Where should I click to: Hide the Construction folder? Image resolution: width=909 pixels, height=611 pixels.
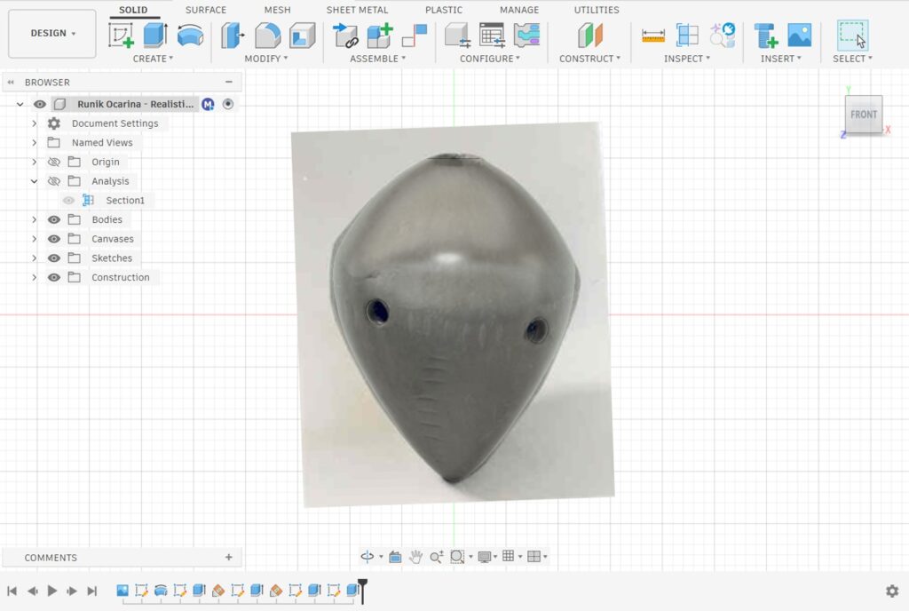[x=54, y=278]
